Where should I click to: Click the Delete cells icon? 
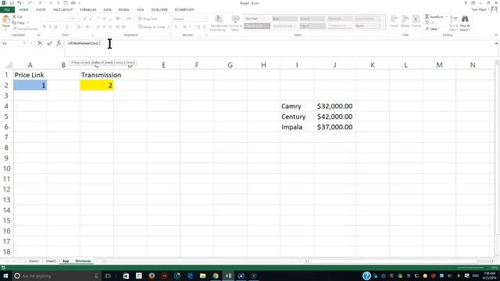pyautogui.click(x=405, y=21)
